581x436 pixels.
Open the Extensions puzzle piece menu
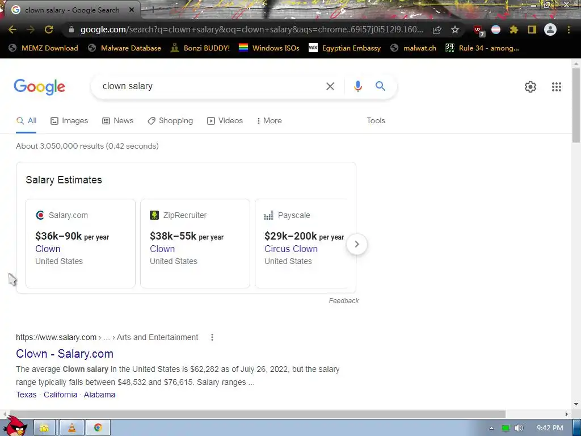point(514,30)
